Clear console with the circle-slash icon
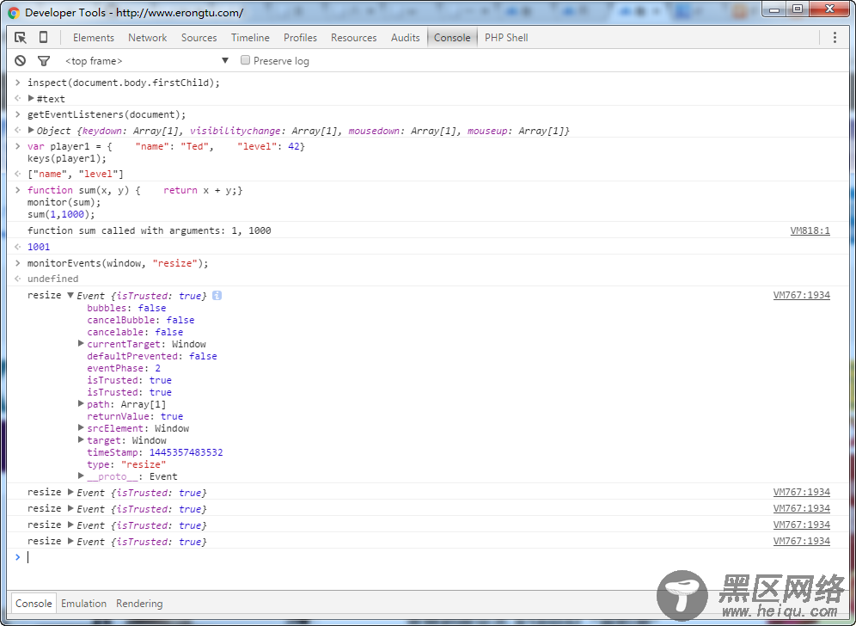Screen dimensions: 856x626 coord(21,61)
